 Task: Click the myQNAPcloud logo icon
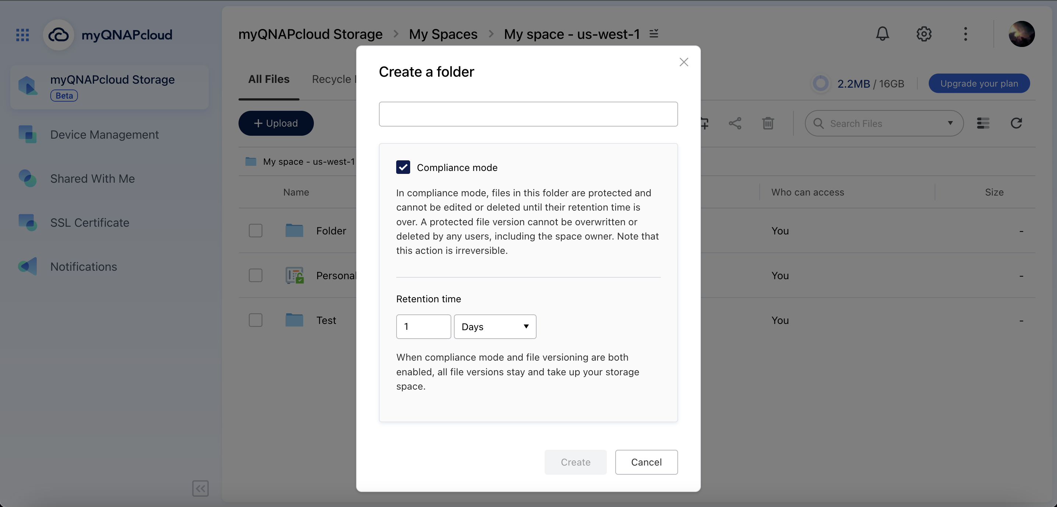[x=58, y=35]
